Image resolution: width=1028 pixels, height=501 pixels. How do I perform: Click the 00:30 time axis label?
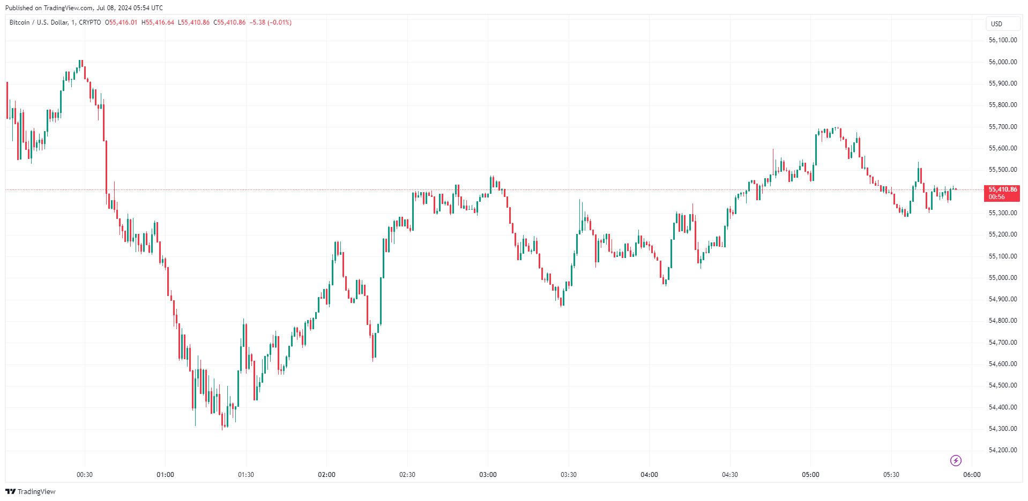[85, 475]
